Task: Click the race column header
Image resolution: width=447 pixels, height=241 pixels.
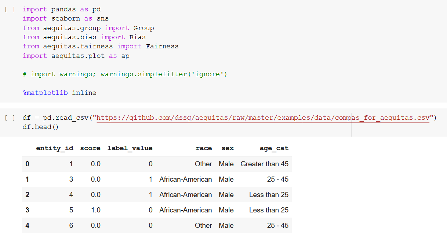Action: [204, 148]
